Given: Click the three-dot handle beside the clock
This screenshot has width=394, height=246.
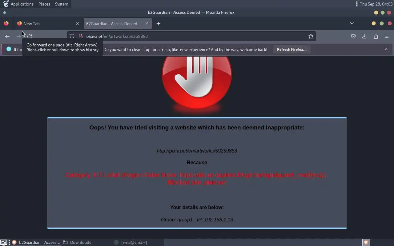Looking at the screenshot, I should tap(357, 4).
